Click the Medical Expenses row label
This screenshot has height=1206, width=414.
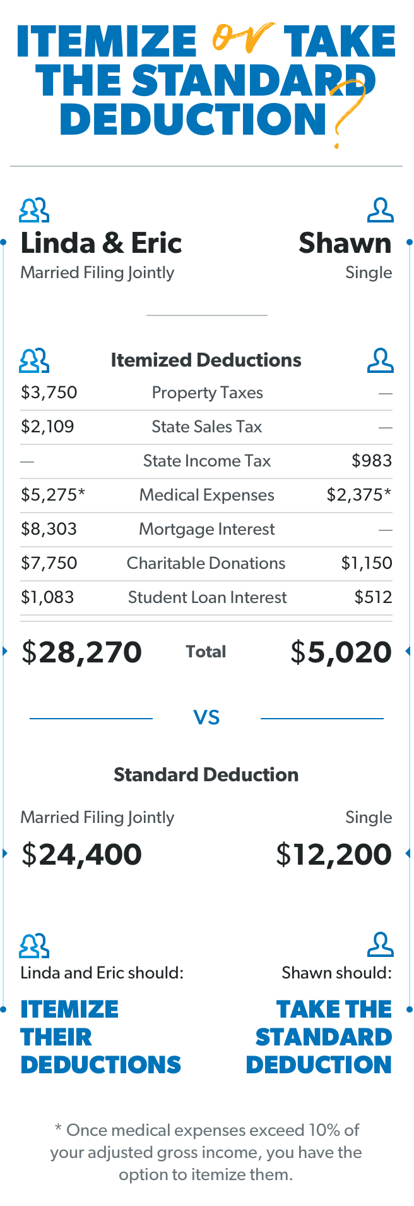[207, 495]
